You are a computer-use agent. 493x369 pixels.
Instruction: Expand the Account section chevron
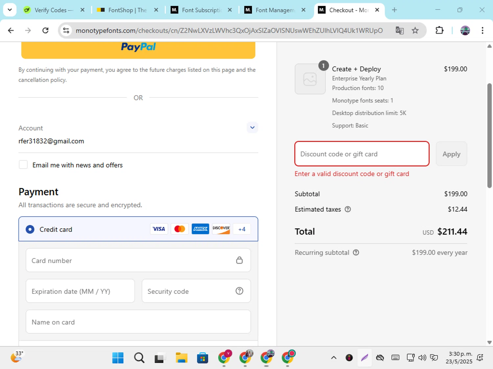pyautogui.click(x=252, y=128)
